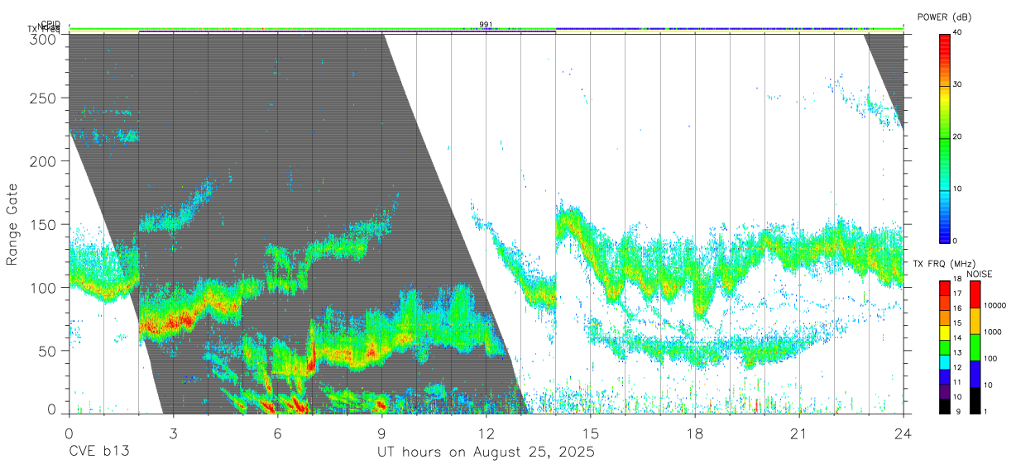Viewport: 1016px width, 469px height.
Task: Click the 200 tick on Range Gate axis
Action: coord(45,161)
